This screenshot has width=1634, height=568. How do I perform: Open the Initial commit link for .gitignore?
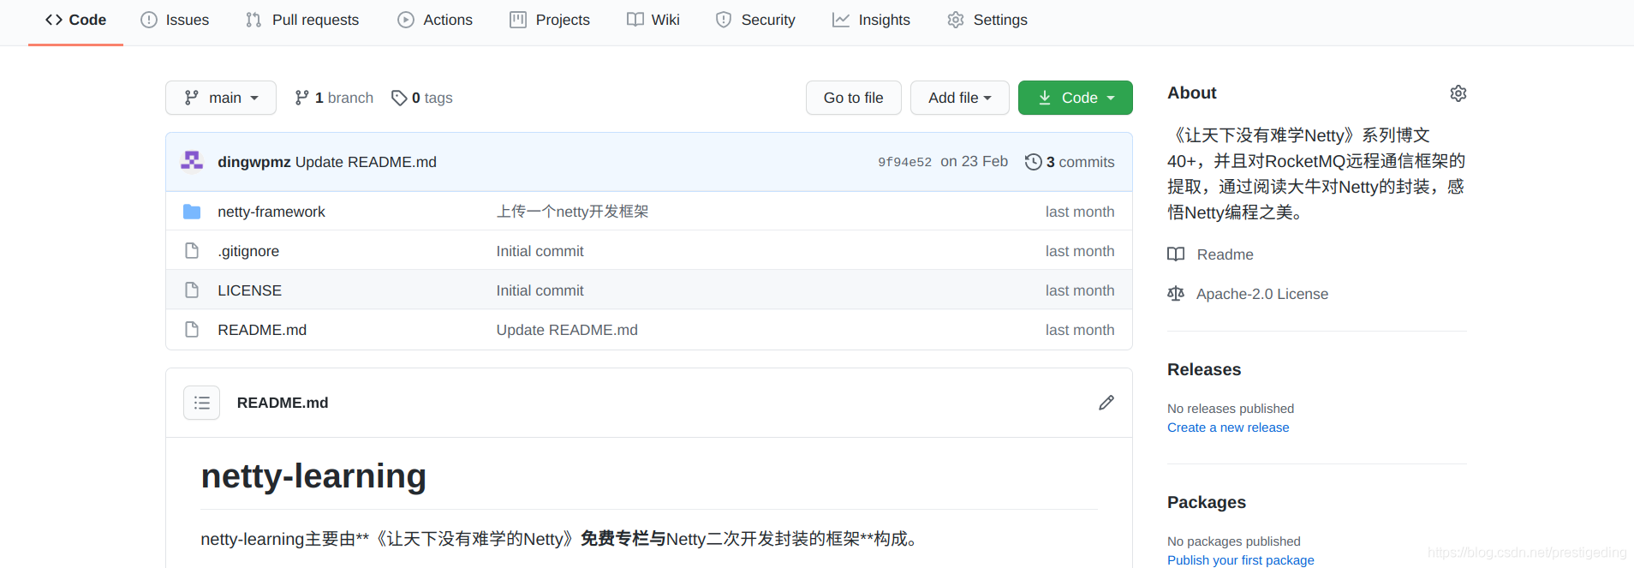(x=540, y=251)
